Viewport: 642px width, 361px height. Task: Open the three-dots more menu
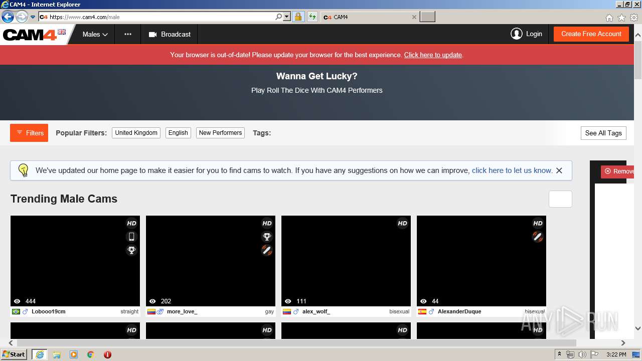[128, 35]
